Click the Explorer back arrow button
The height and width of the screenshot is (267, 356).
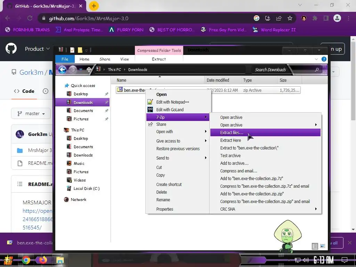pos(63,70)
